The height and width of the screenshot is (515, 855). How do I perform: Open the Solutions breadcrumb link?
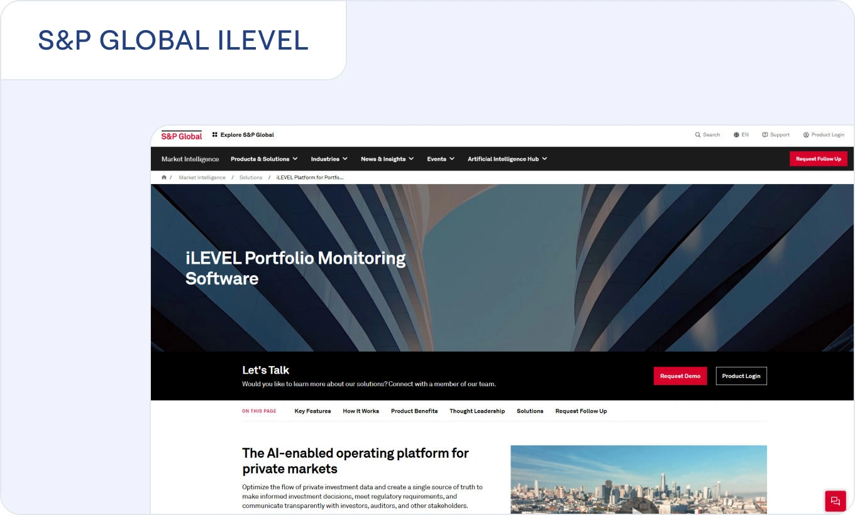251,177
